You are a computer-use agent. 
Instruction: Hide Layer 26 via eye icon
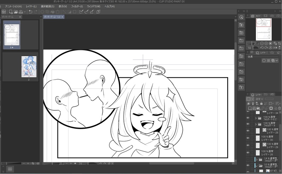pos(248,153)
